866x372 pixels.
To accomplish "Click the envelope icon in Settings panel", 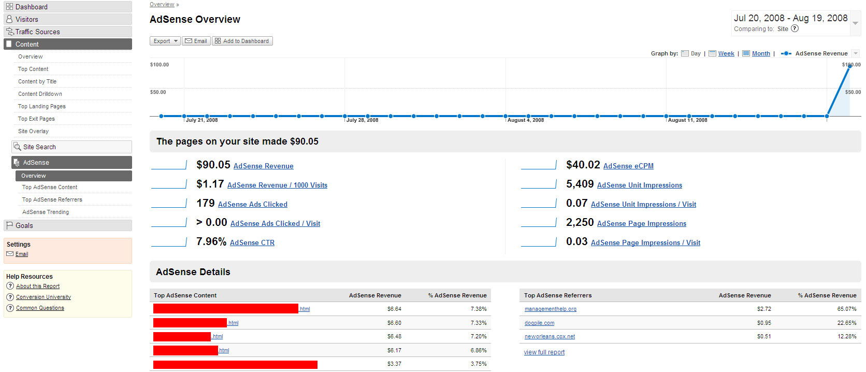I will click(x=10, y=254).
